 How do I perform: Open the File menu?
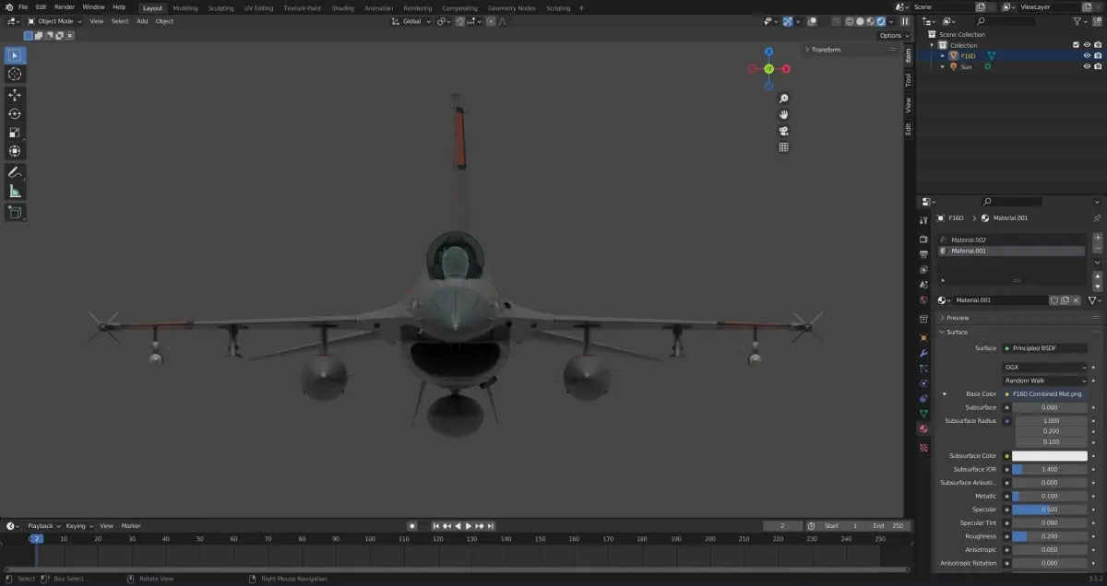23,7
